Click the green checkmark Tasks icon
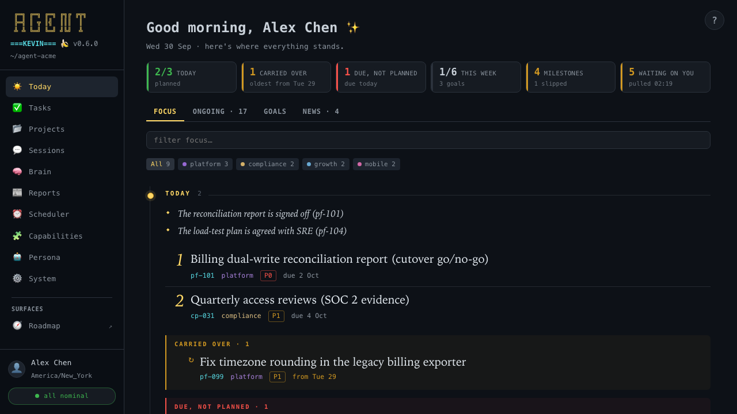The height and width of the screenshot is (414, 737). 17,108
